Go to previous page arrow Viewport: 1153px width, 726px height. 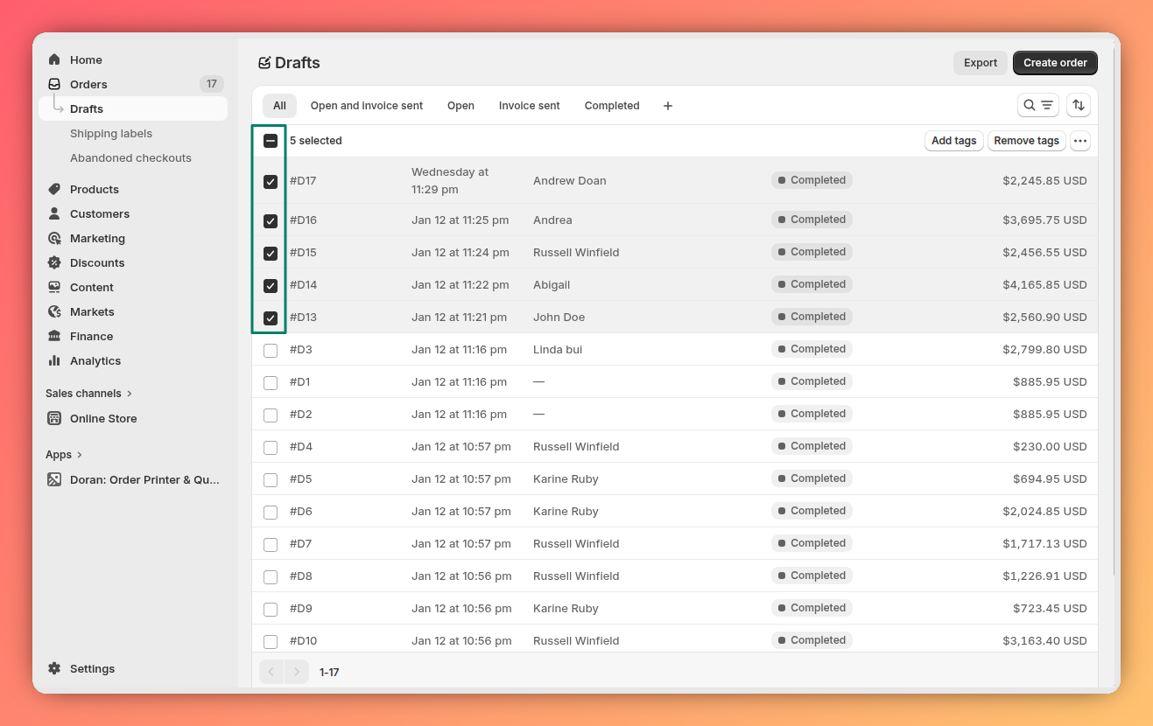[271, 672]
